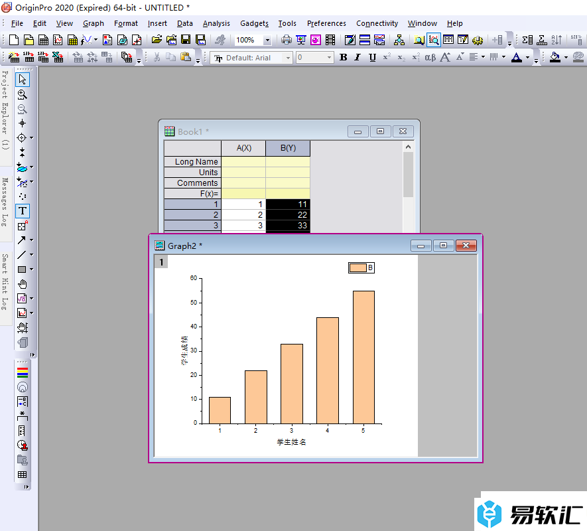Image resolution: width=587 pixels, height=531 pixels.
Task: Expand the fill color dropdown arrow
Action: (566, 57)
